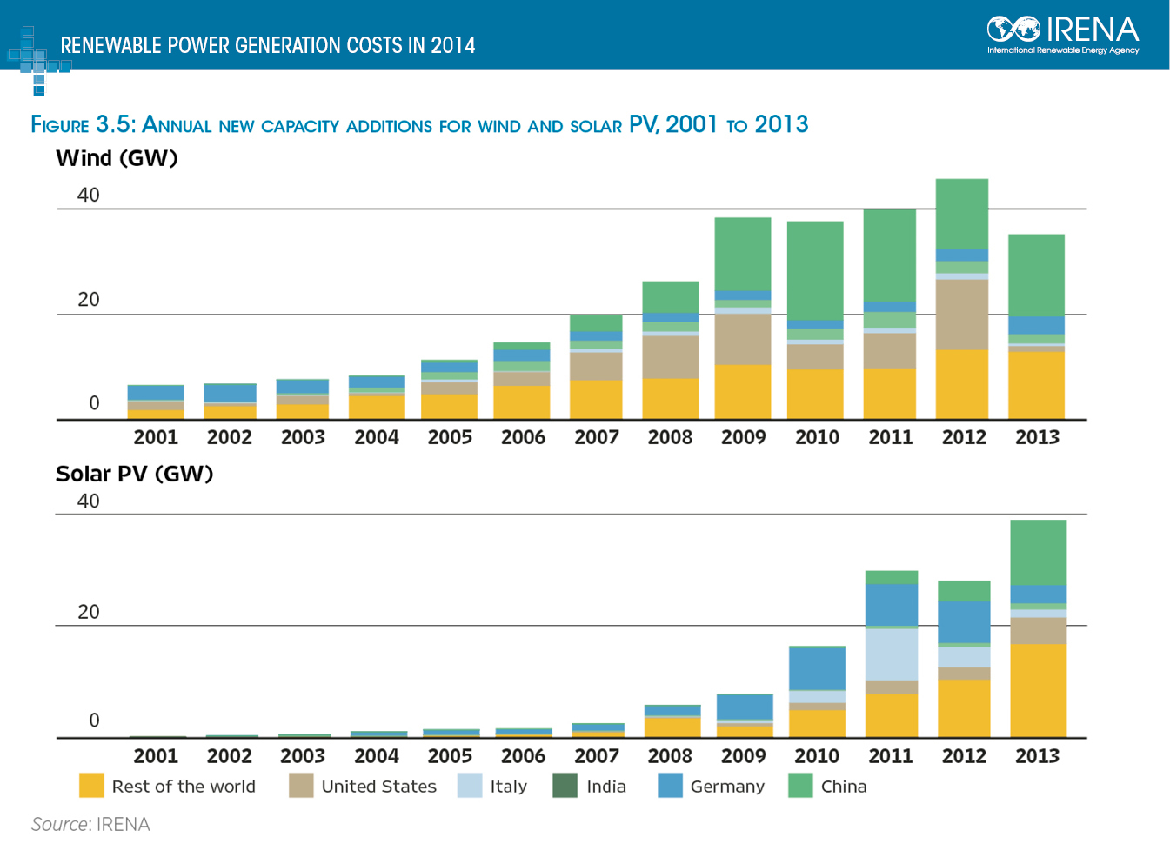Click the 2011 label under the Solar PV chart

click(x=891, y=756)
